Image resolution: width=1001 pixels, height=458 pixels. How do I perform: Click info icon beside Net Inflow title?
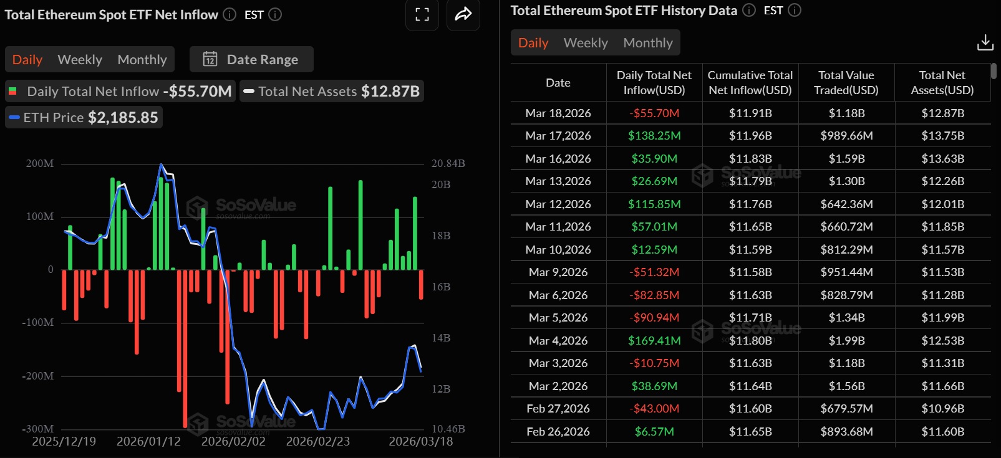[x=230, y=14]
